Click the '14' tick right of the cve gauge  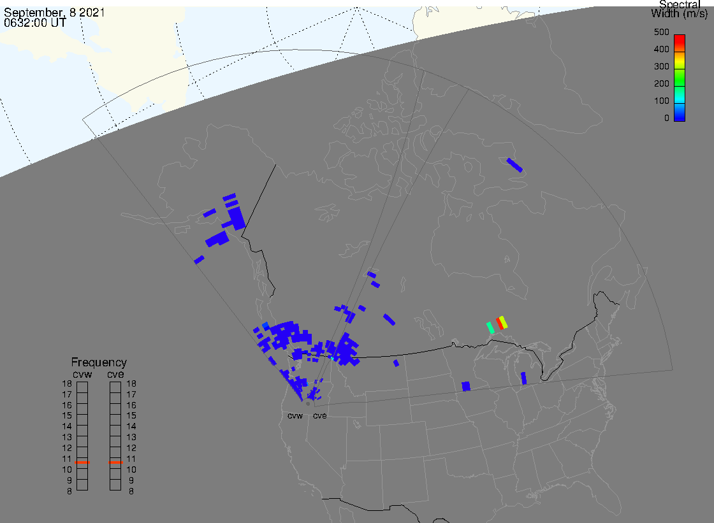click(131, 427)
